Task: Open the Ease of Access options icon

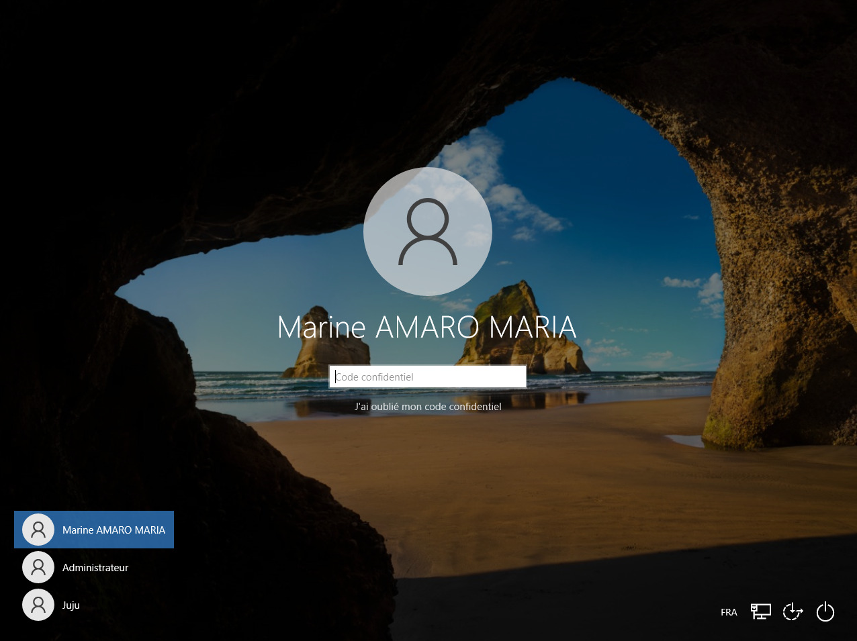Action: click(x=793, y=611)
